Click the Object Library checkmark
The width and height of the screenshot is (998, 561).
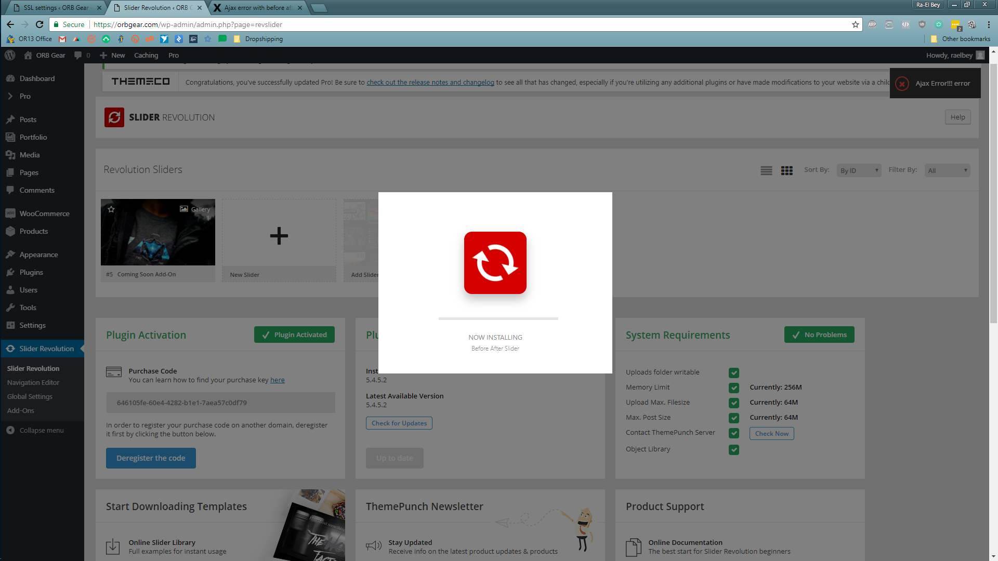coord(734,449)
